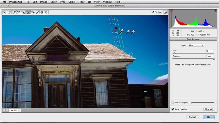The height and width of the screenshot is (123, 219).
Task: Click the red spot removal pin
Action: tap(116, 29)
